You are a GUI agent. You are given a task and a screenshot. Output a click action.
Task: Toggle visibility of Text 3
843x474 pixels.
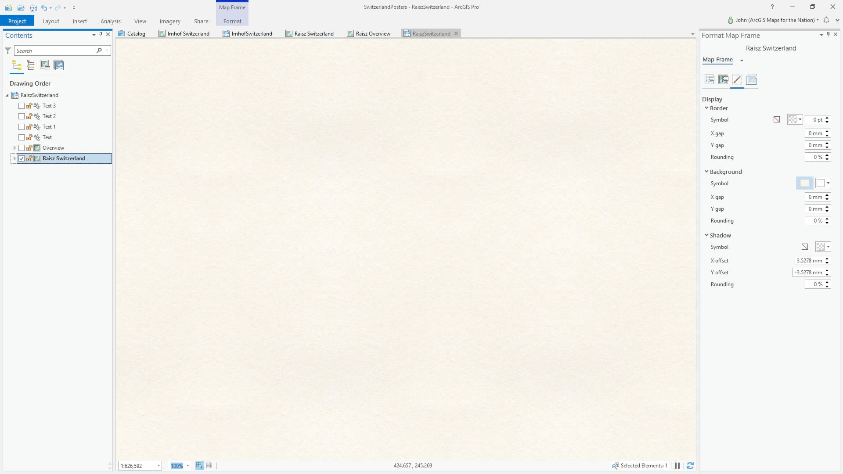point(22,106)
